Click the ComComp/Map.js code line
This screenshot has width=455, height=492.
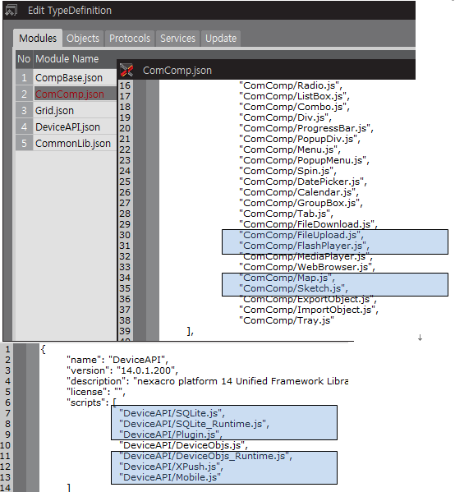click(287, 278)
